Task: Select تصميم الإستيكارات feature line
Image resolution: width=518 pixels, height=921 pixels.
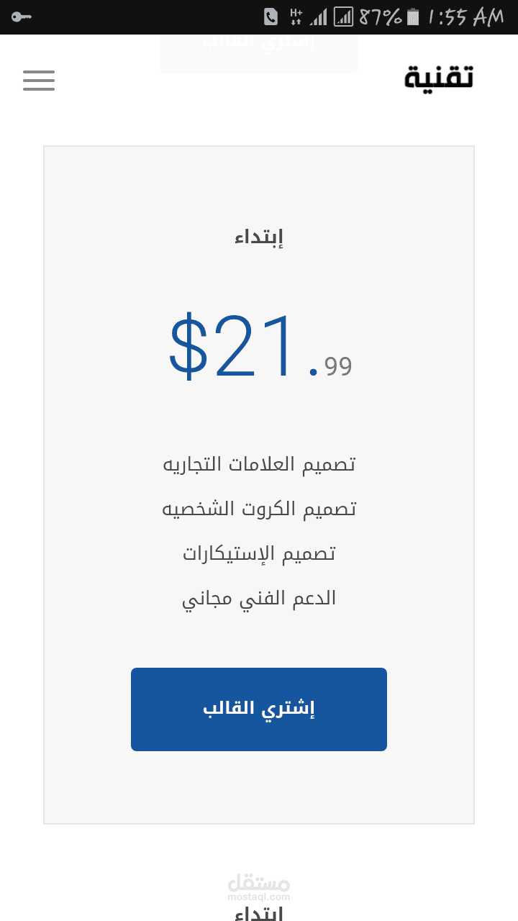Action: (x=259, y=553)
